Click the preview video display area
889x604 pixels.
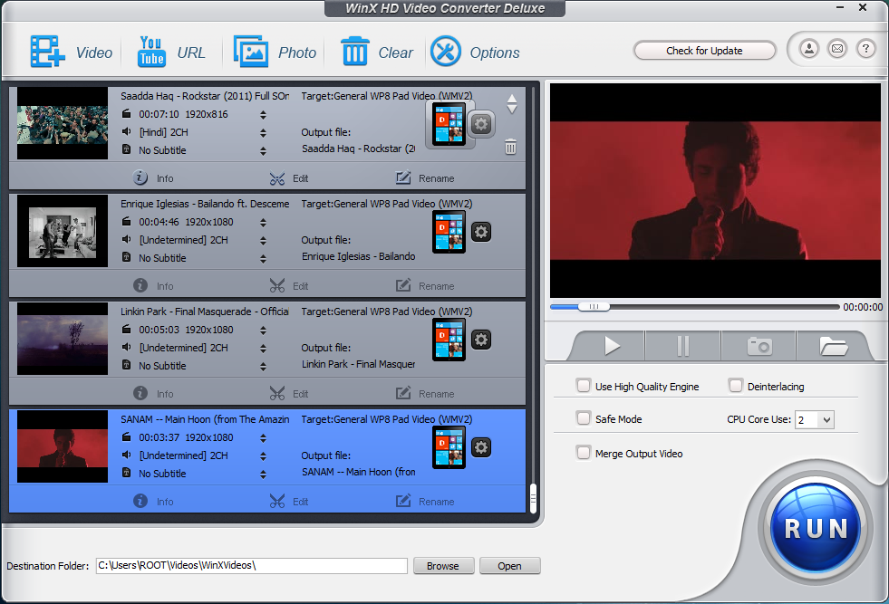716,190
